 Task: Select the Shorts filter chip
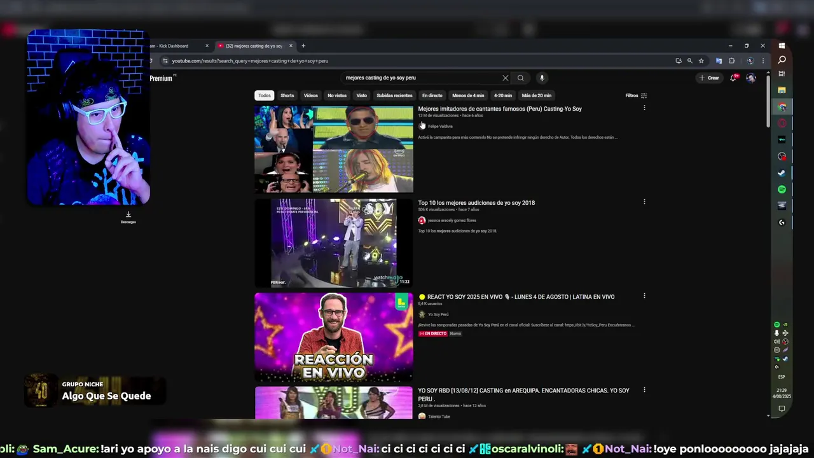click(287, 95)
